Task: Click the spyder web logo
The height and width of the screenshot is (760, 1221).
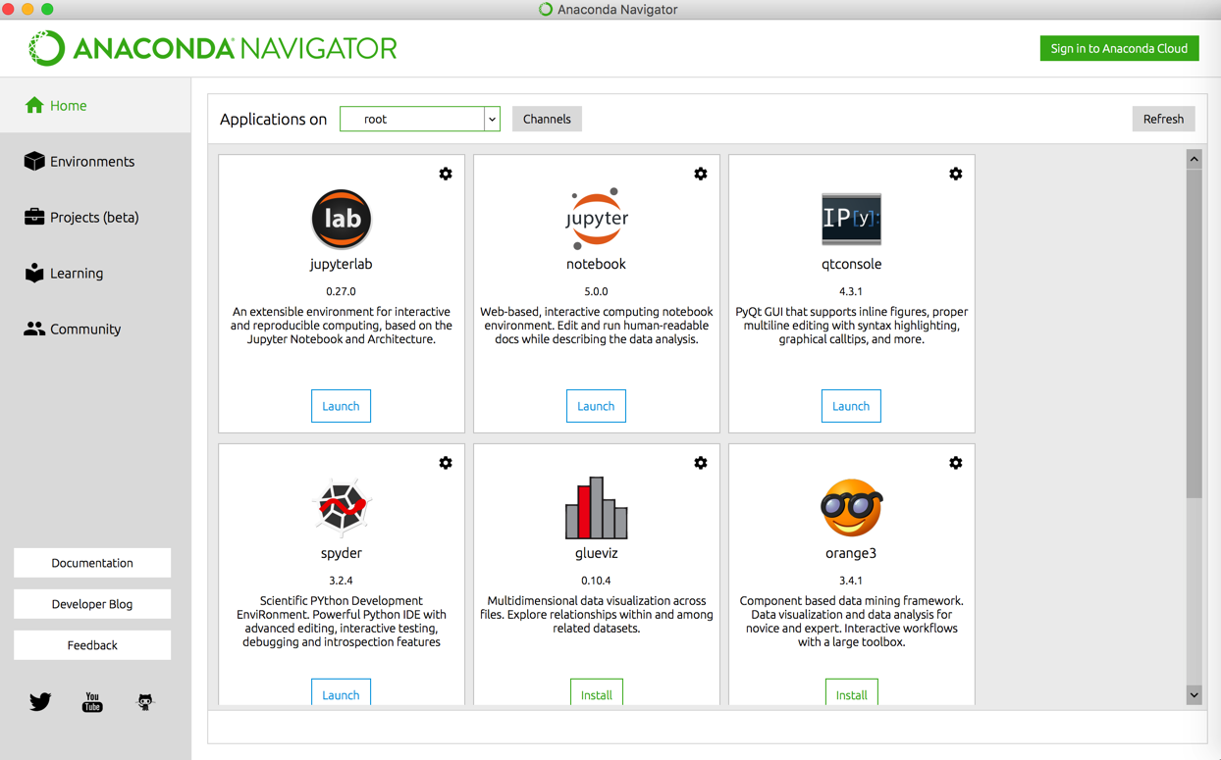Action: (342, 508)
